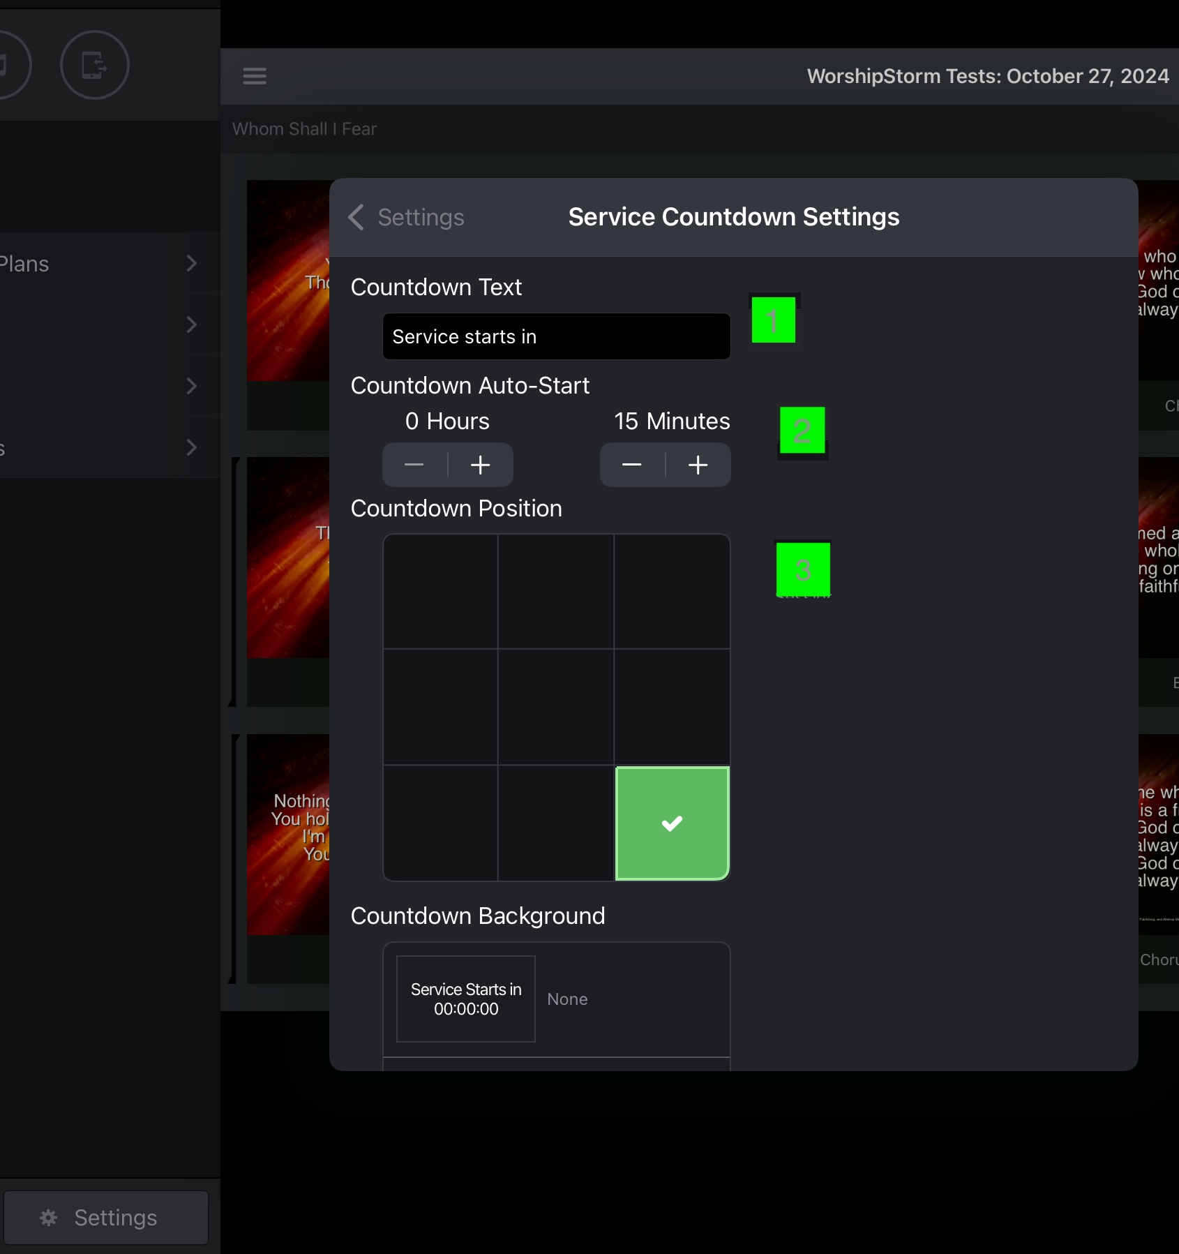Select middle-left countdown position cell

point(440,707)
